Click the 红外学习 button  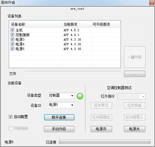click(x=101, y=105)
